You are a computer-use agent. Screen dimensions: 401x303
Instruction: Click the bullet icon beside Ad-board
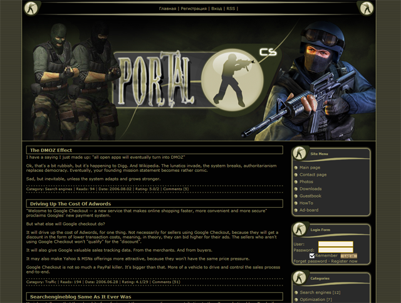[296, 210]
